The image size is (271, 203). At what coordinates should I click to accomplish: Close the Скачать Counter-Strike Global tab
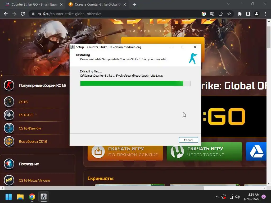pyautogui.click(x=125, y=5)
